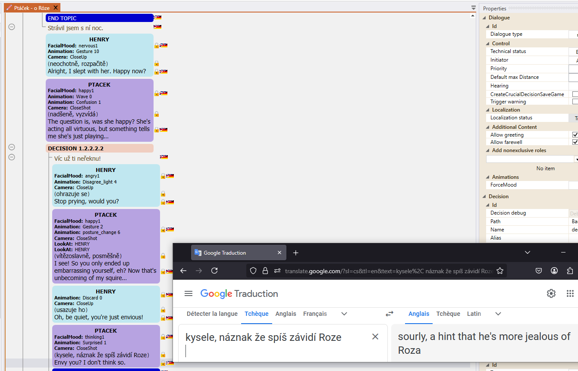Open the Firefox account icon

(x=554, y=271)
